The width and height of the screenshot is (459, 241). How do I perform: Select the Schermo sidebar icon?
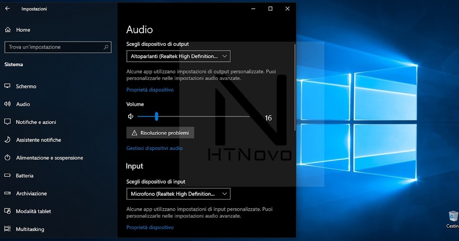(x=8, y=86)
